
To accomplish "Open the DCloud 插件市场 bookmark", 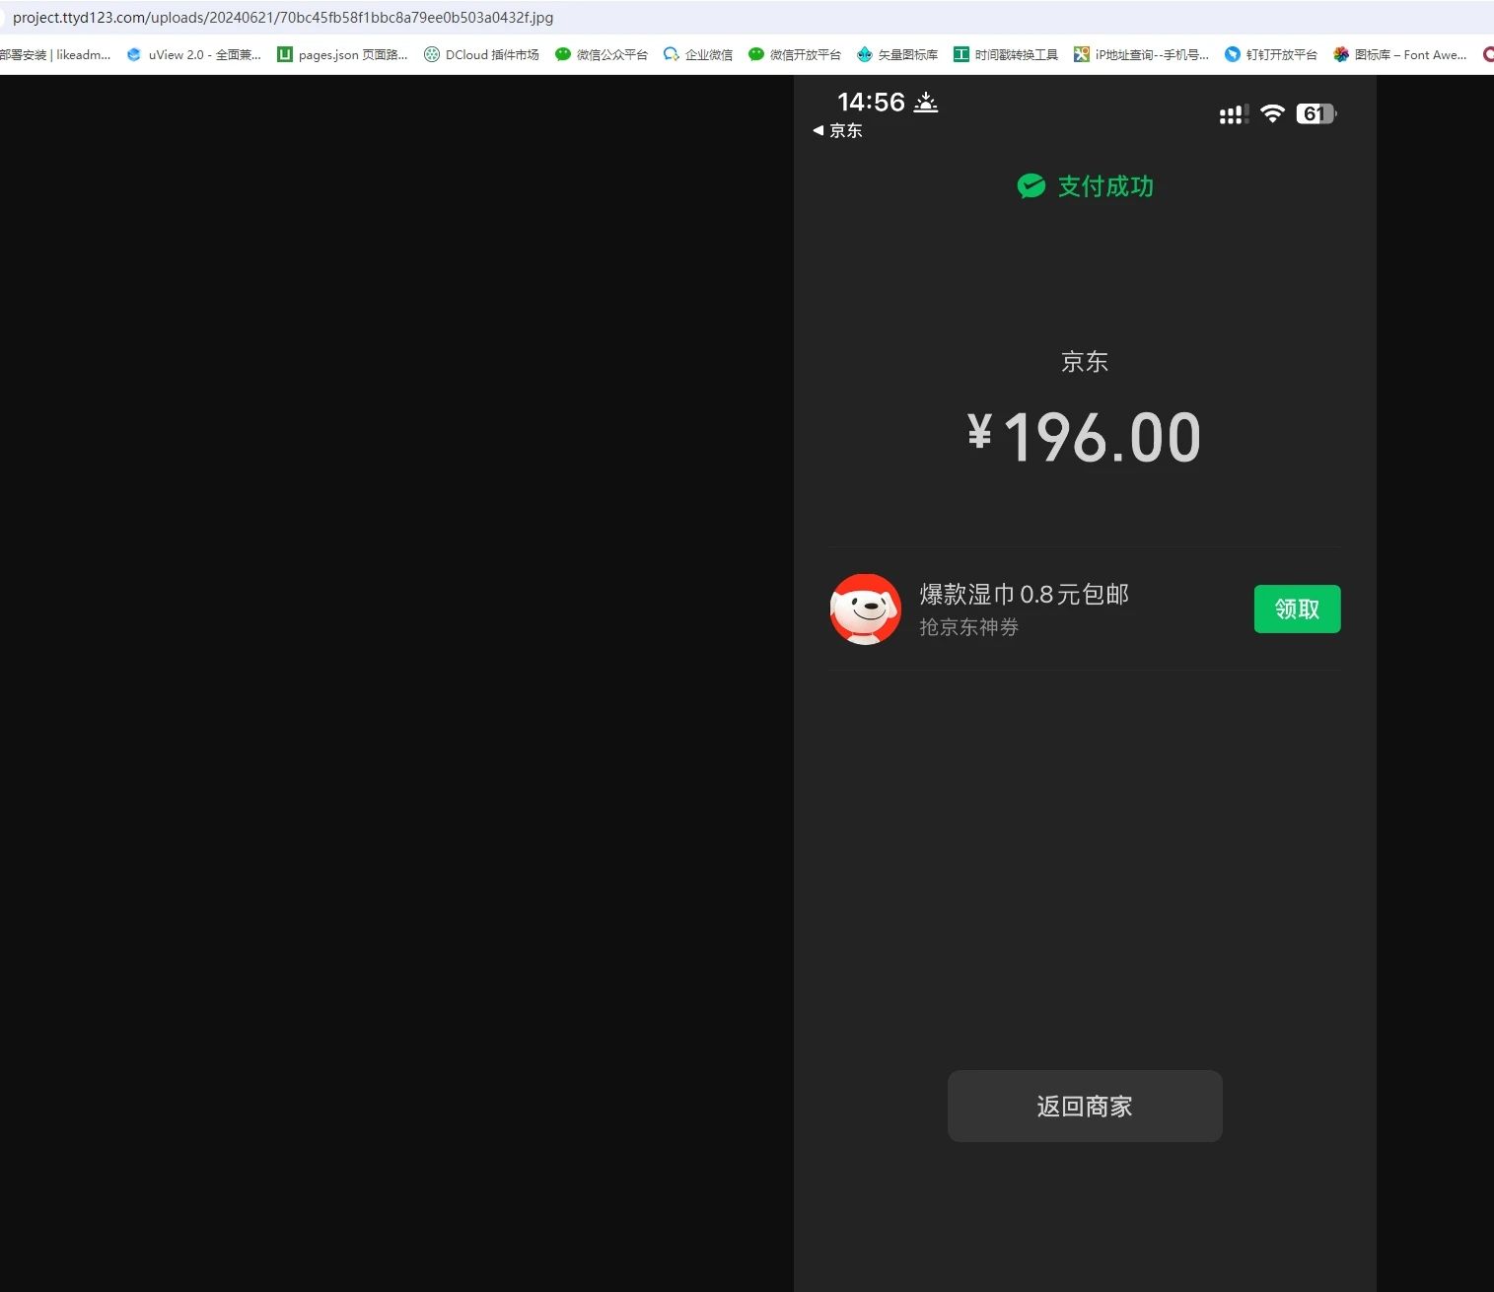I will click(481, 55).
